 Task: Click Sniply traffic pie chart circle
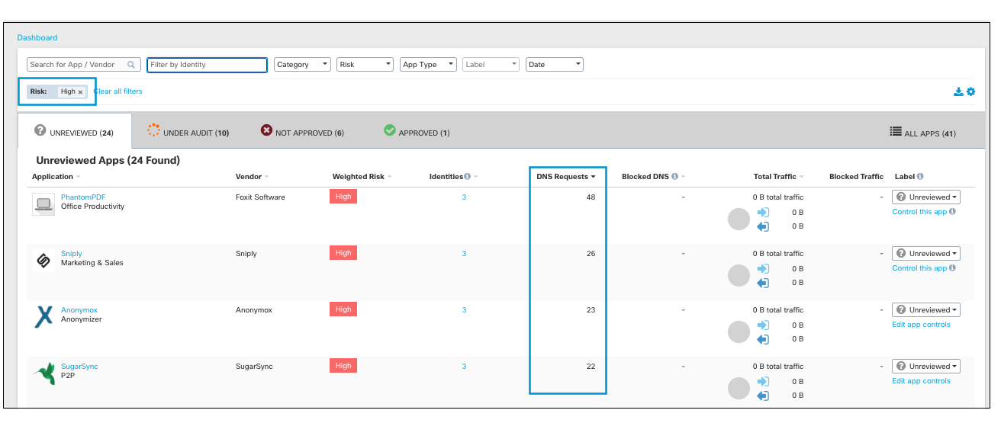[x=739, y=276]
